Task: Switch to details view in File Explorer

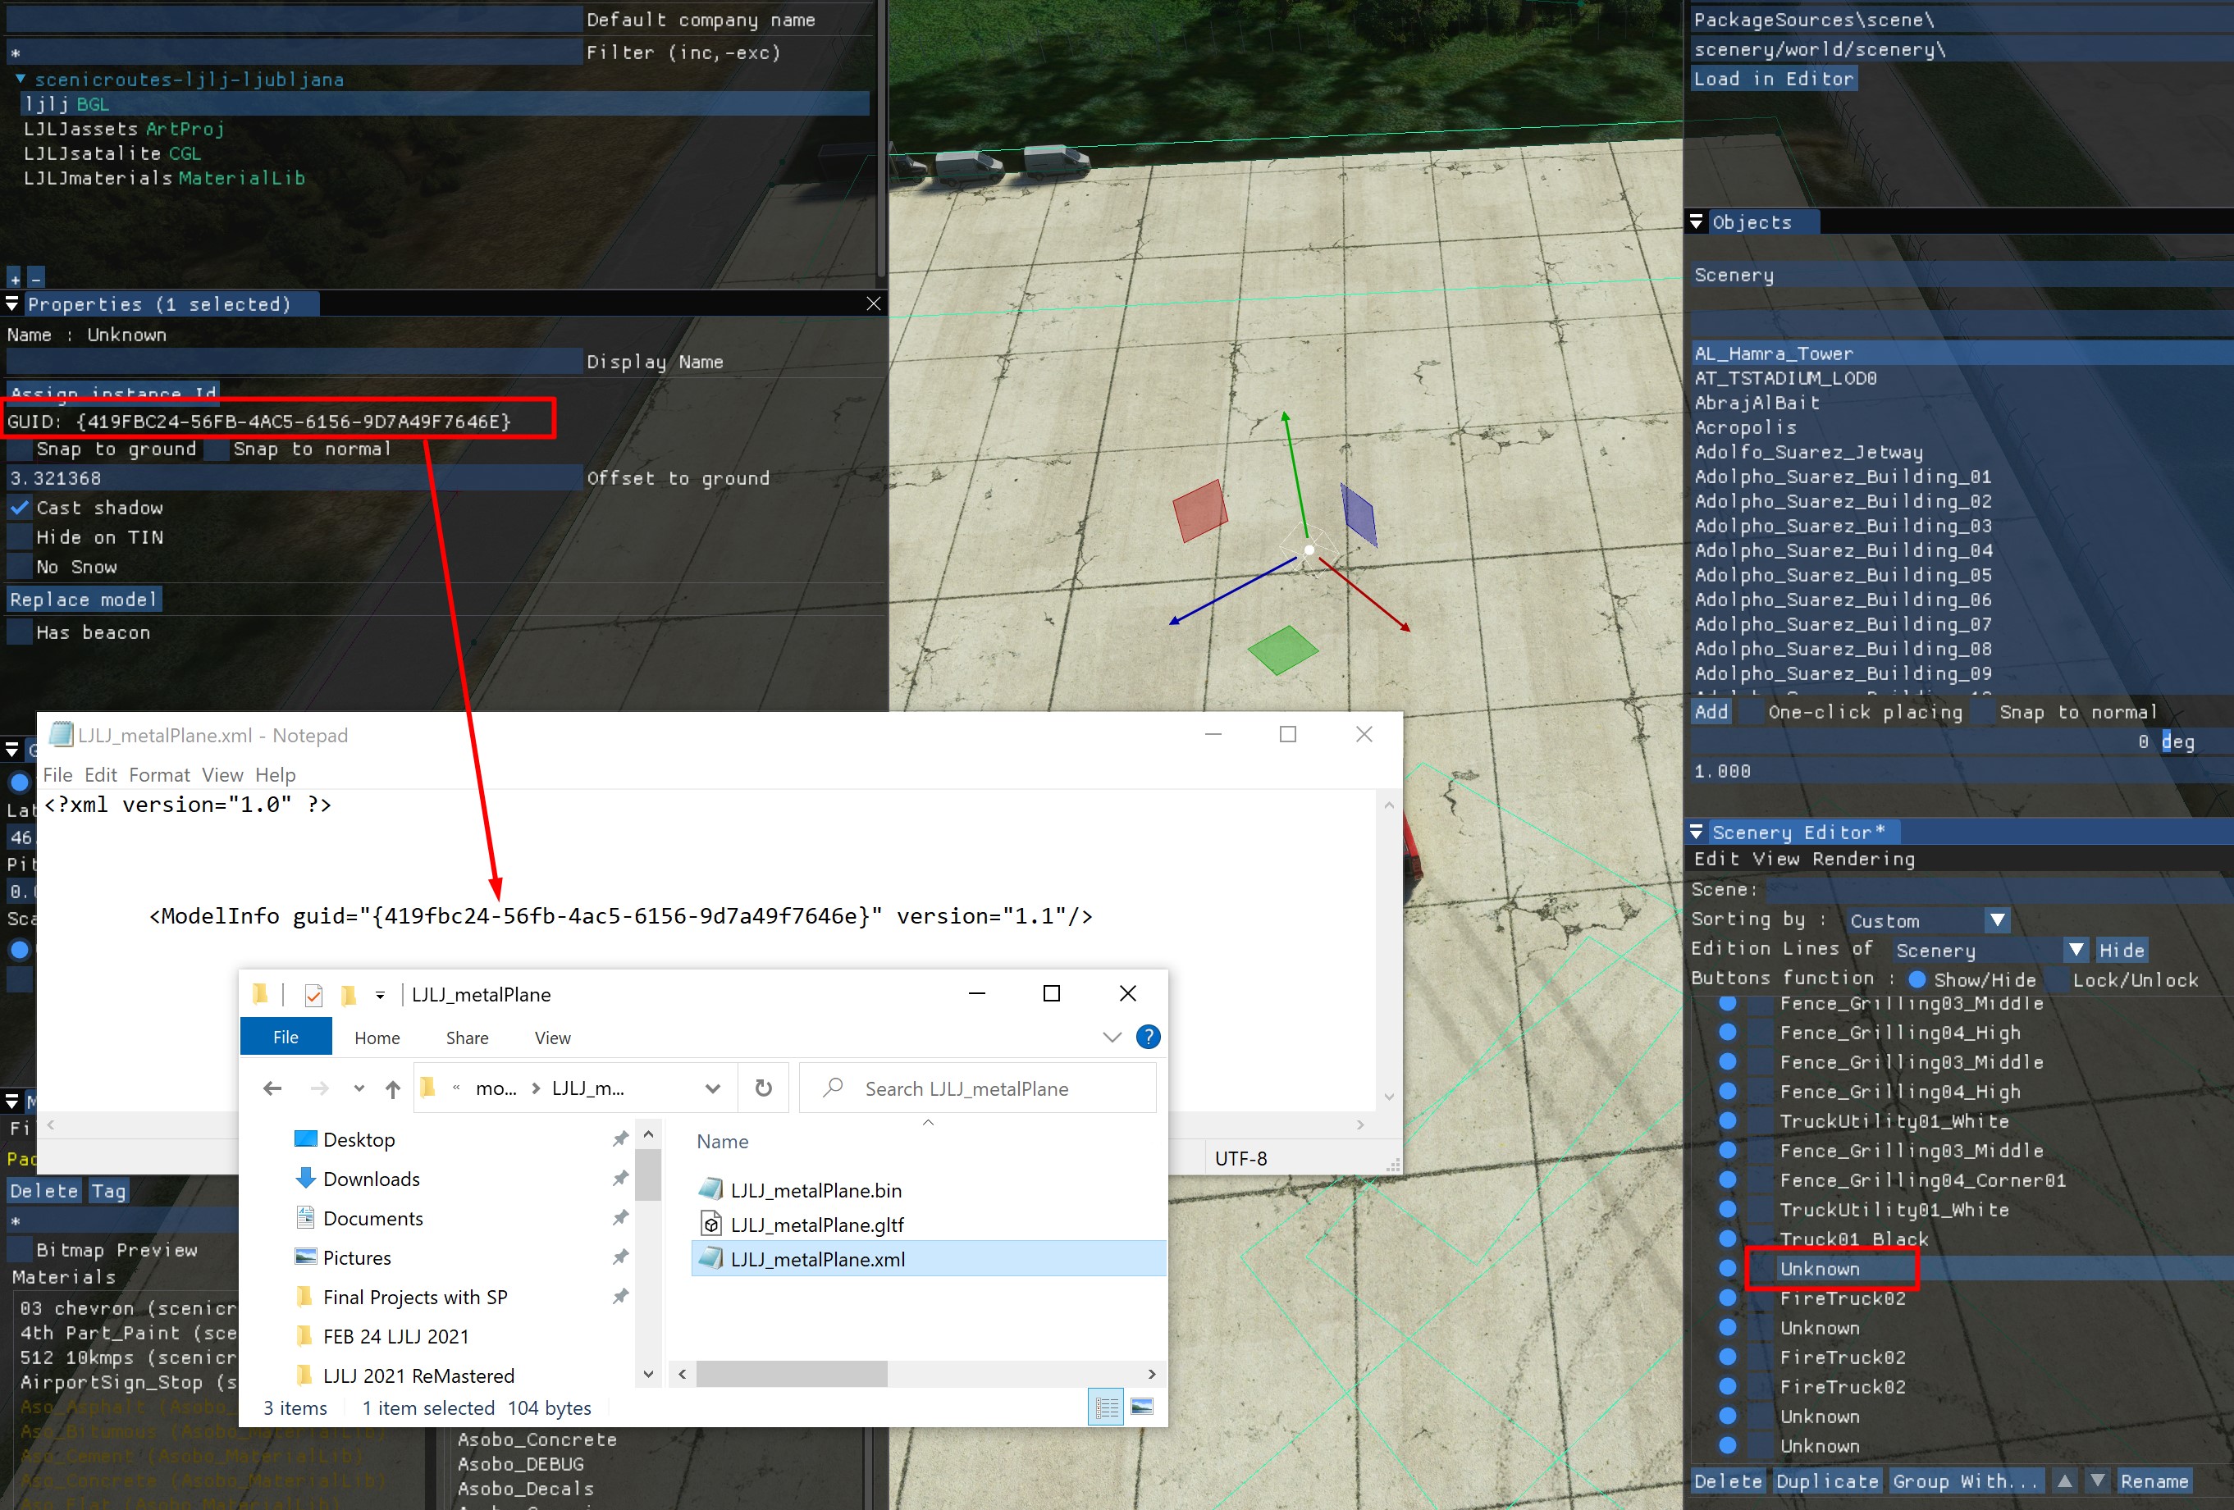Action: point(1105,1406)
